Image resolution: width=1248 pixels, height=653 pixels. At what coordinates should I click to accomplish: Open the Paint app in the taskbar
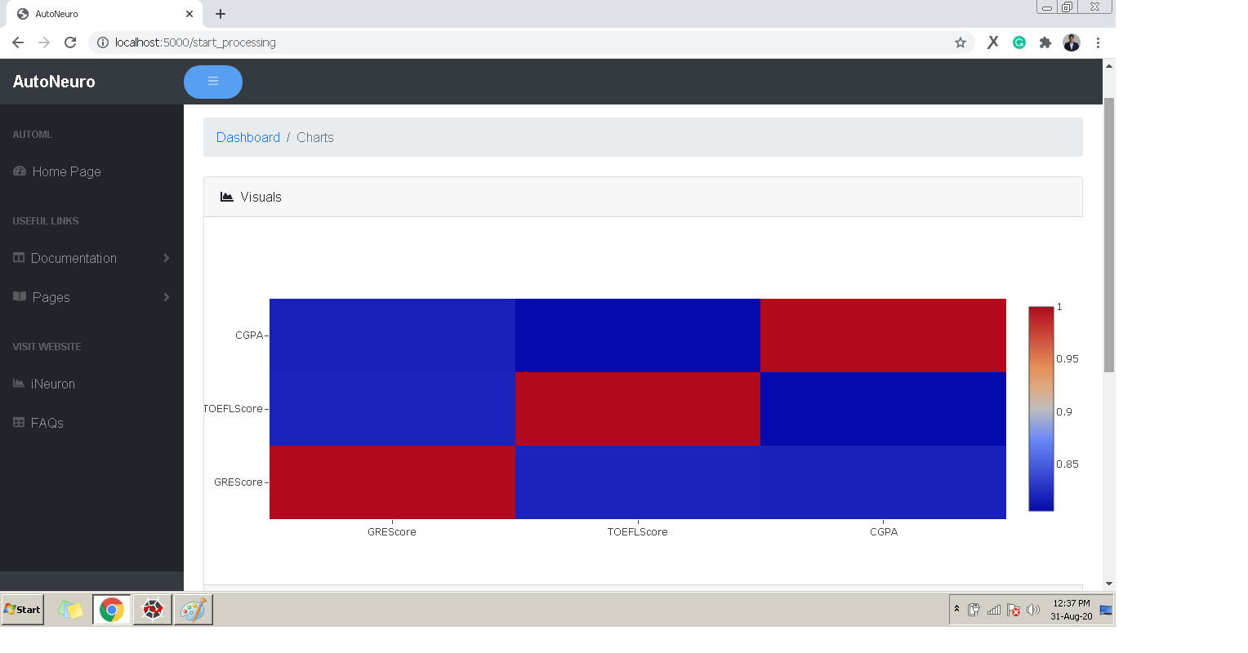[x=194, y=610]
